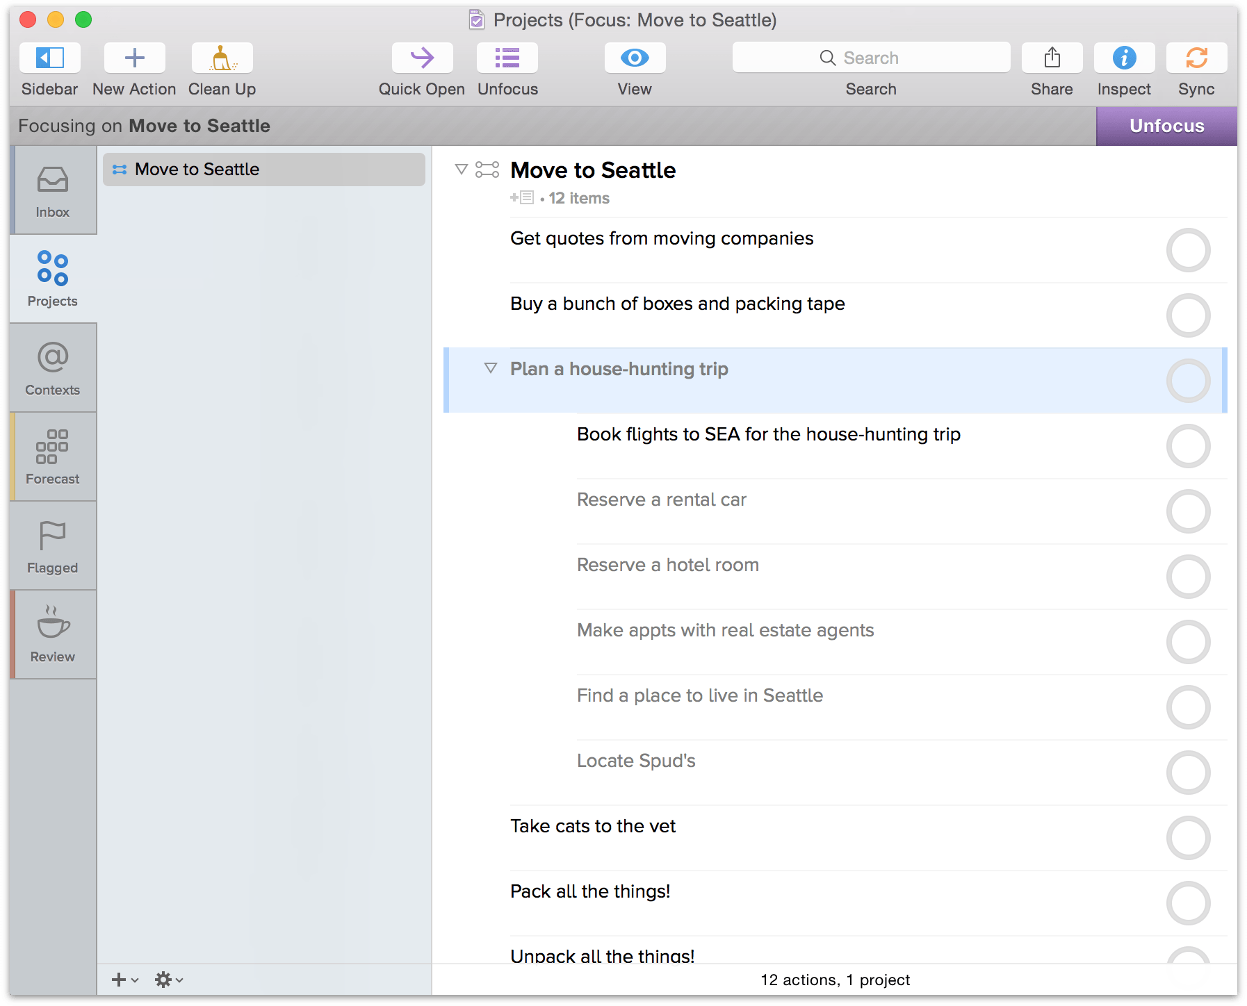Open the Forecast perspective tab

coord(53,457)
